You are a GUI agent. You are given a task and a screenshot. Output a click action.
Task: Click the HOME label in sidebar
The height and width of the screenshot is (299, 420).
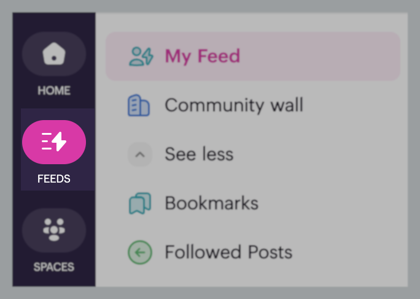point(54,91)
